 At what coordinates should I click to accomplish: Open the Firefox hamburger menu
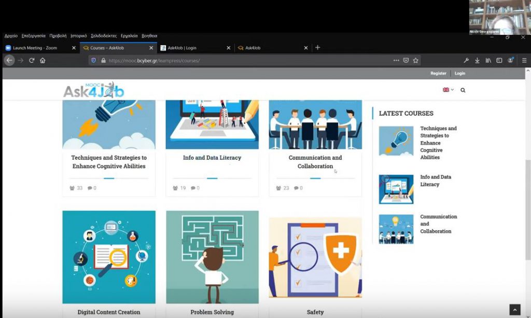pyautogui.click(x=524, y=60)
